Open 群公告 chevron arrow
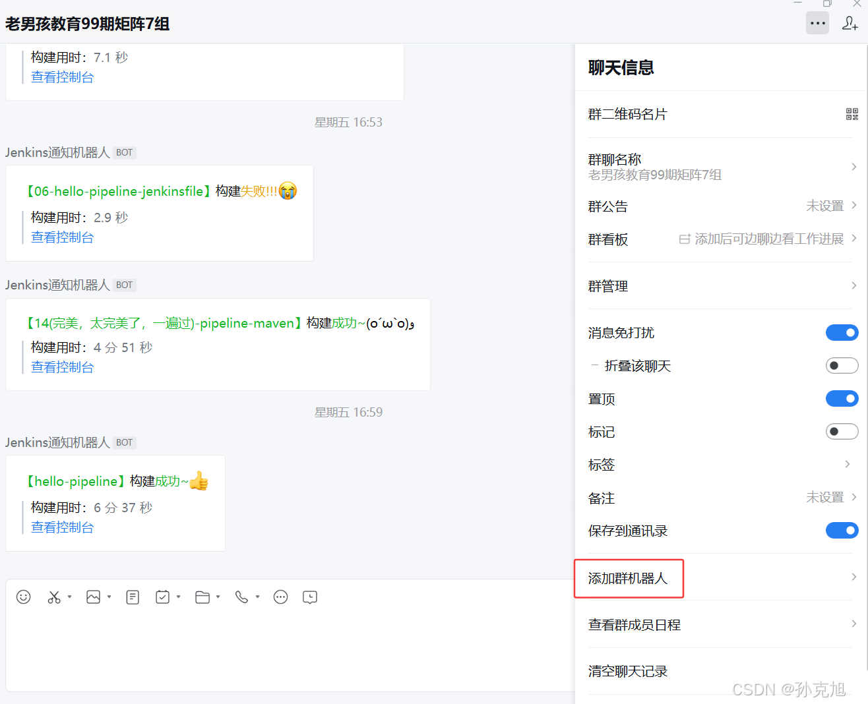Viewport: 868px width, 704px height. tap(853, 206)
